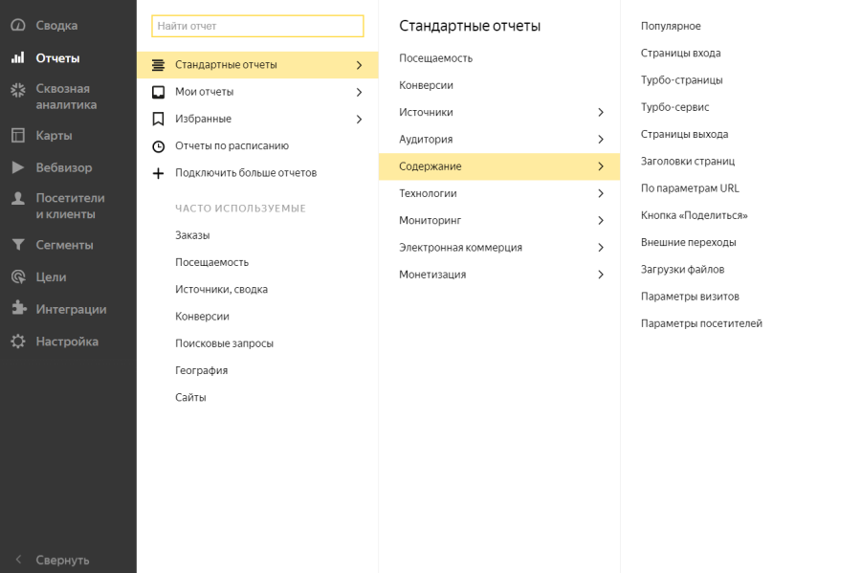The height and width of the screenshot is (573, 861).
Task: Open the Настройка gear icon
Action: click(18, 342)
